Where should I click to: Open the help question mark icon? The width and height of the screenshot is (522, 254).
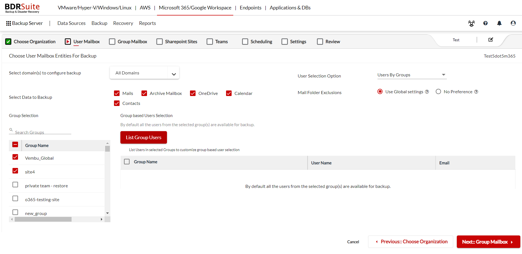(485, 23)
